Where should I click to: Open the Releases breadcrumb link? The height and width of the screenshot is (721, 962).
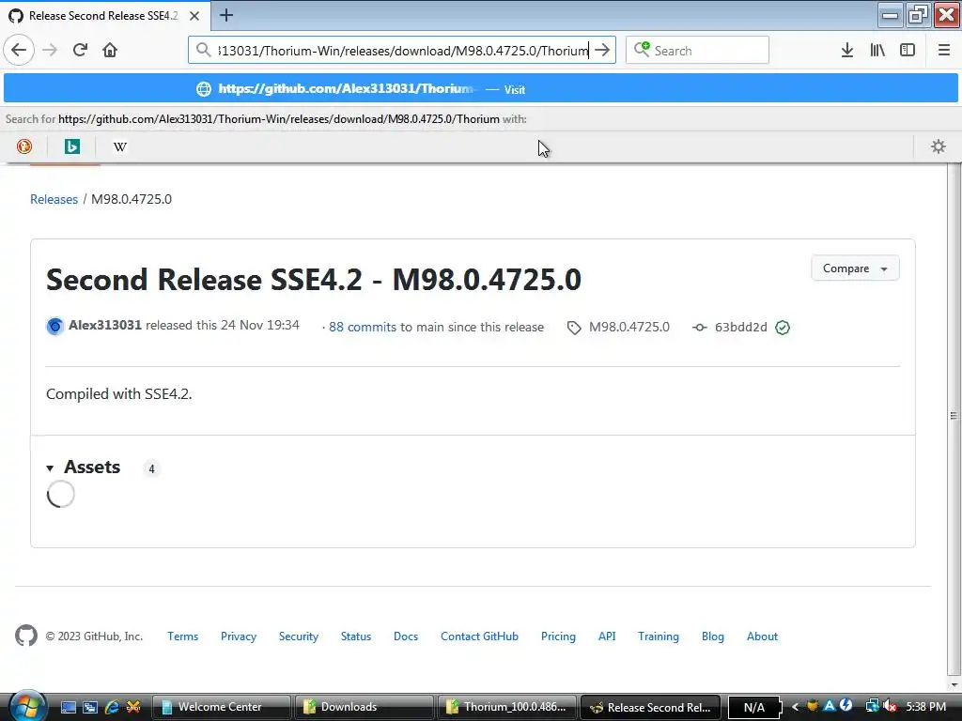[x=54, y=199]
